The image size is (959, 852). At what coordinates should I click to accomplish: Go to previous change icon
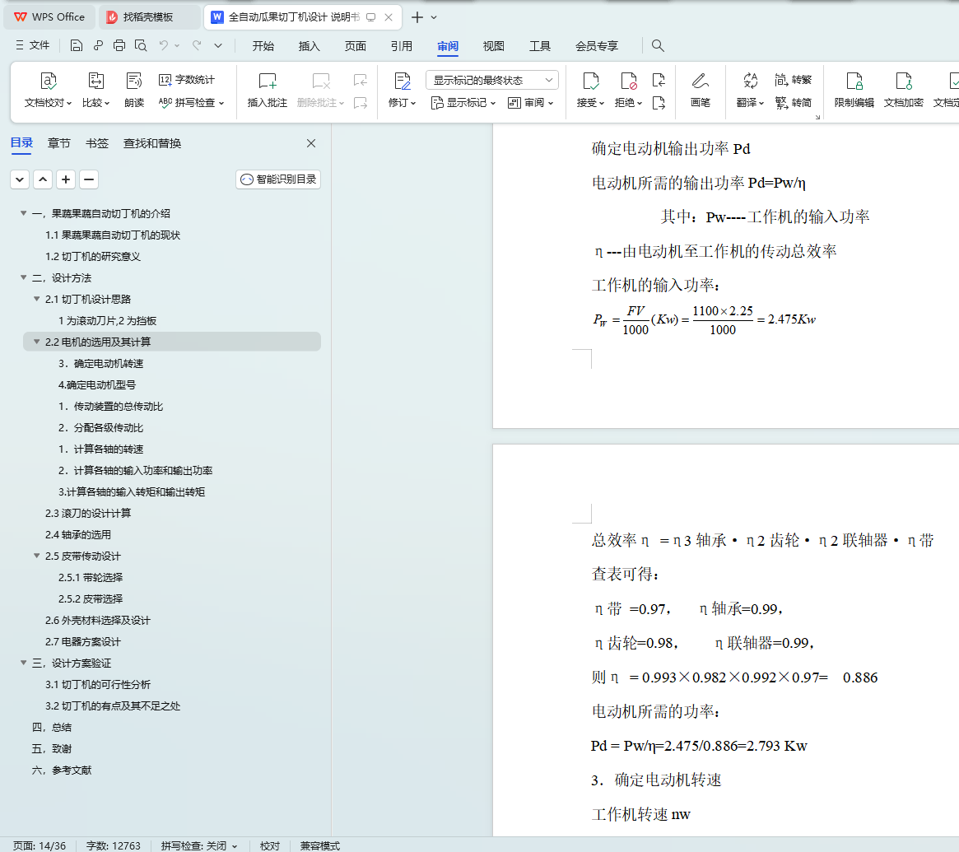[659, 80]
